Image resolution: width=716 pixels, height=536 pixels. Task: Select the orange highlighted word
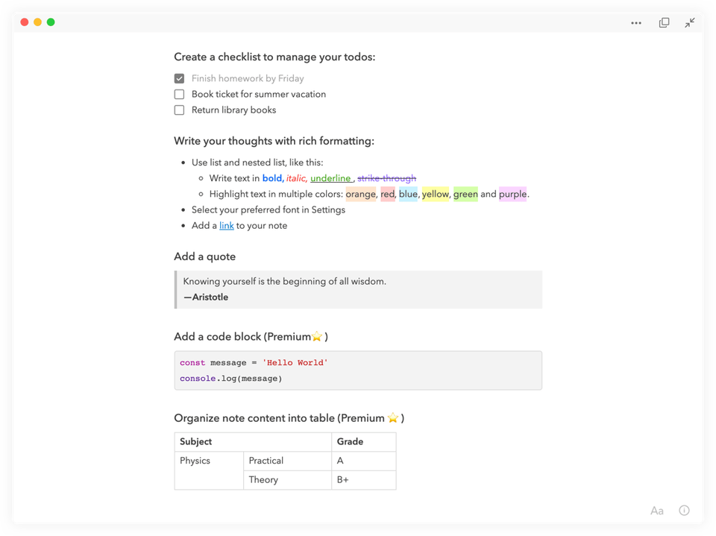[361, 194]
